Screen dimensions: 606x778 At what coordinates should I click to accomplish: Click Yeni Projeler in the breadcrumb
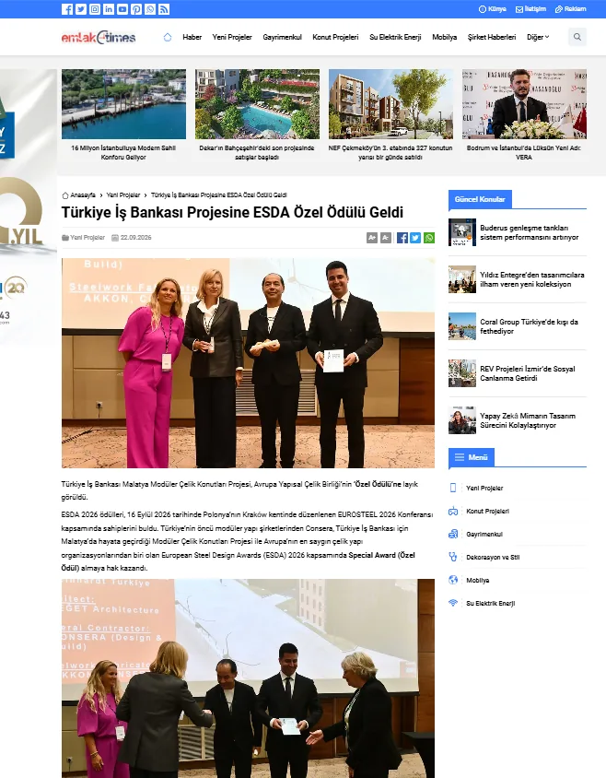pyautogui.click(x=123, y=195)
